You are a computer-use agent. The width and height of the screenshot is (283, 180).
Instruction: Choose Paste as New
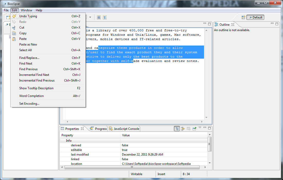coord(48,44)
